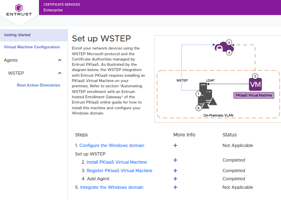Click the Enterprise header title
The height and width of the screenshot is (201, 281).
pyautogui.click(x=53, y=10)
